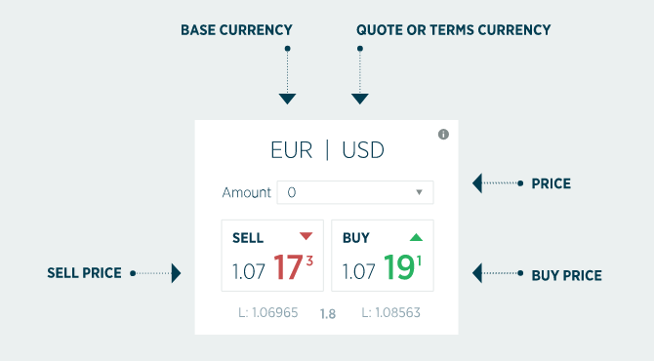Click the green up triangle in BUY box
The height and width of the screenshot is (361, 654).
[416, 237]
